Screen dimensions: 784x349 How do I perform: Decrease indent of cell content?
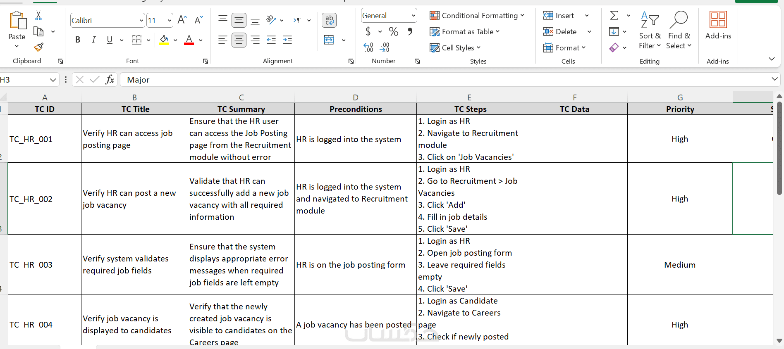(271, 40)
